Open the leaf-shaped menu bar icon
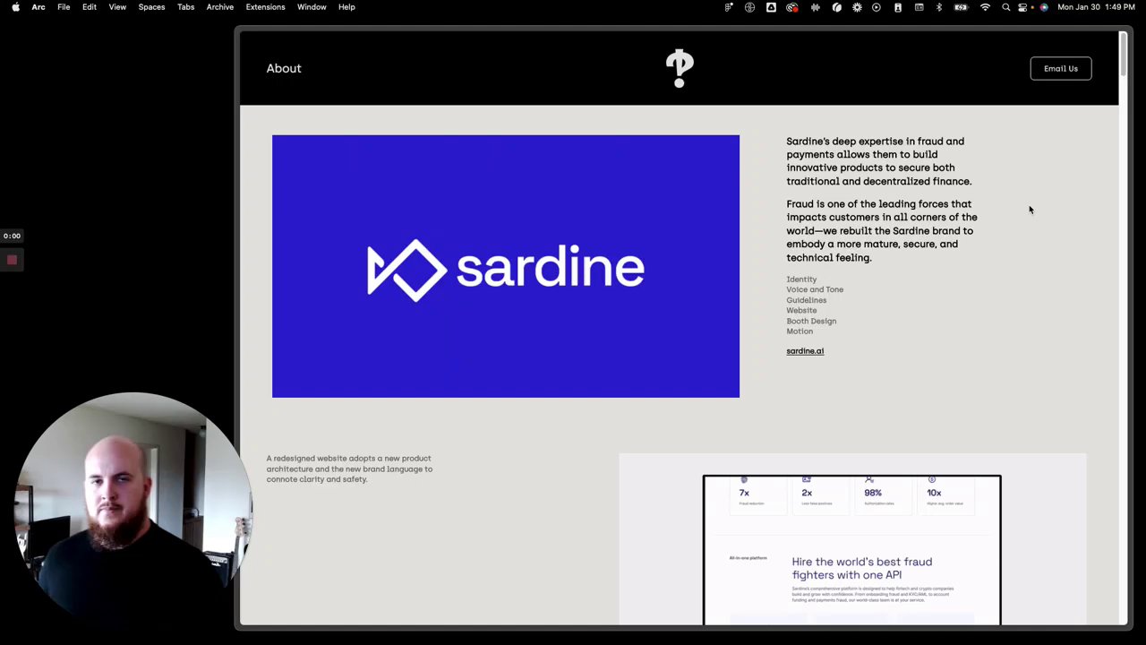The width and height of the screenshot is (1146, 645). 836,7
